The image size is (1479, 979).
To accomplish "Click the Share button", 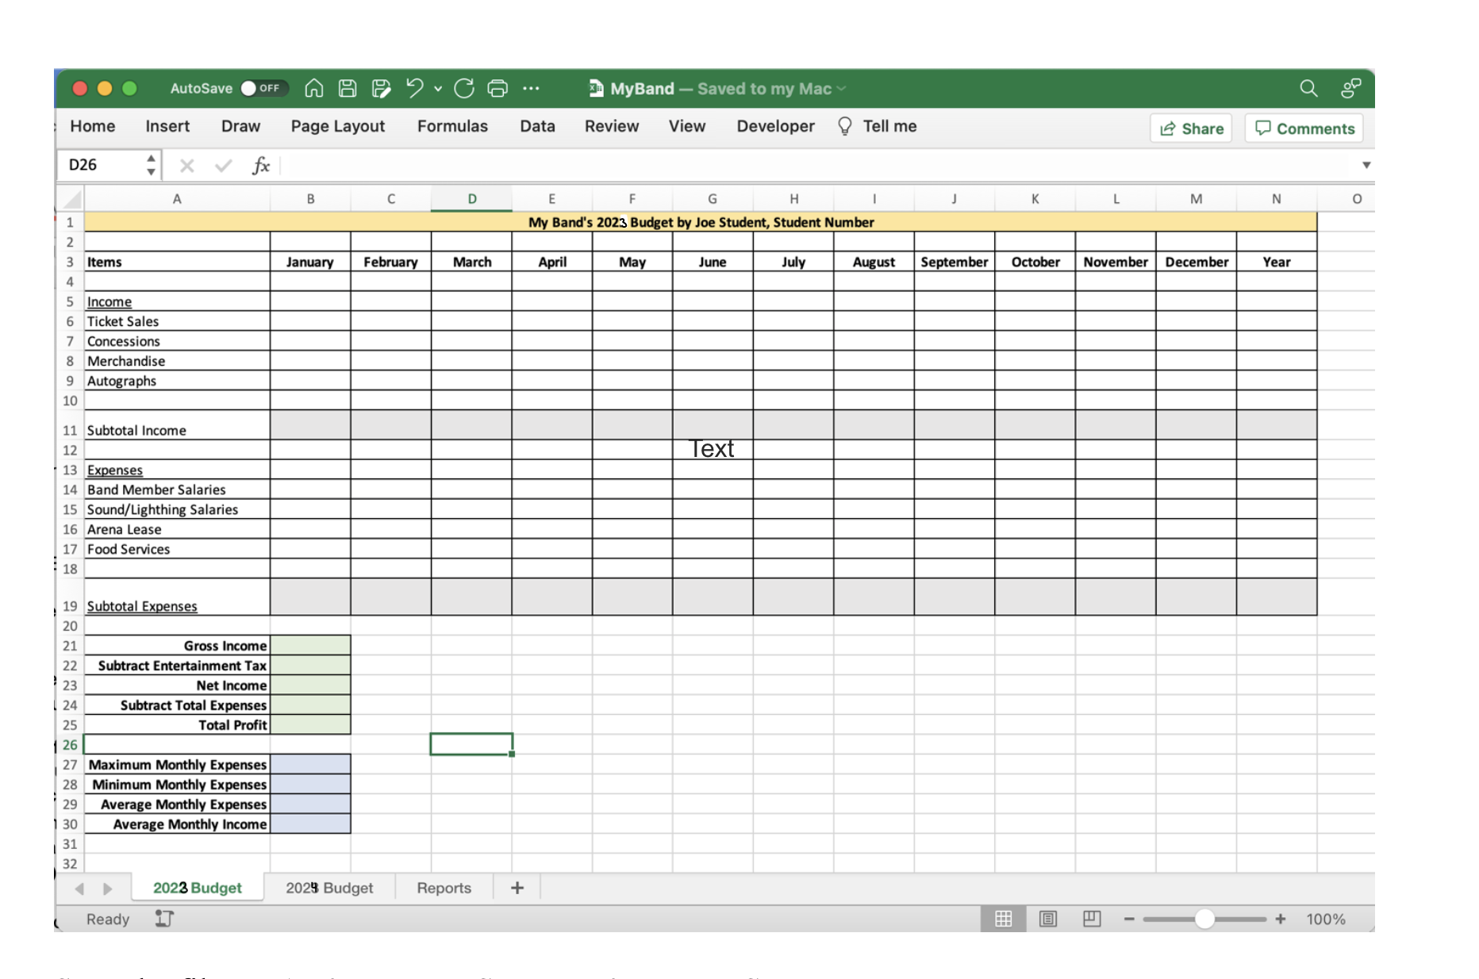I will 1190,128.
